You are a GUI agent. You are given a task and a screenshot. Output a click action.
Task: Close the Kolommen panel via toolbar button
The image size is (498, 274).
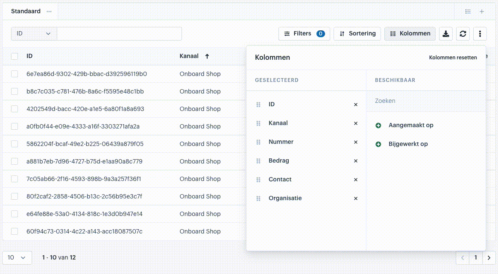(410, 34)
